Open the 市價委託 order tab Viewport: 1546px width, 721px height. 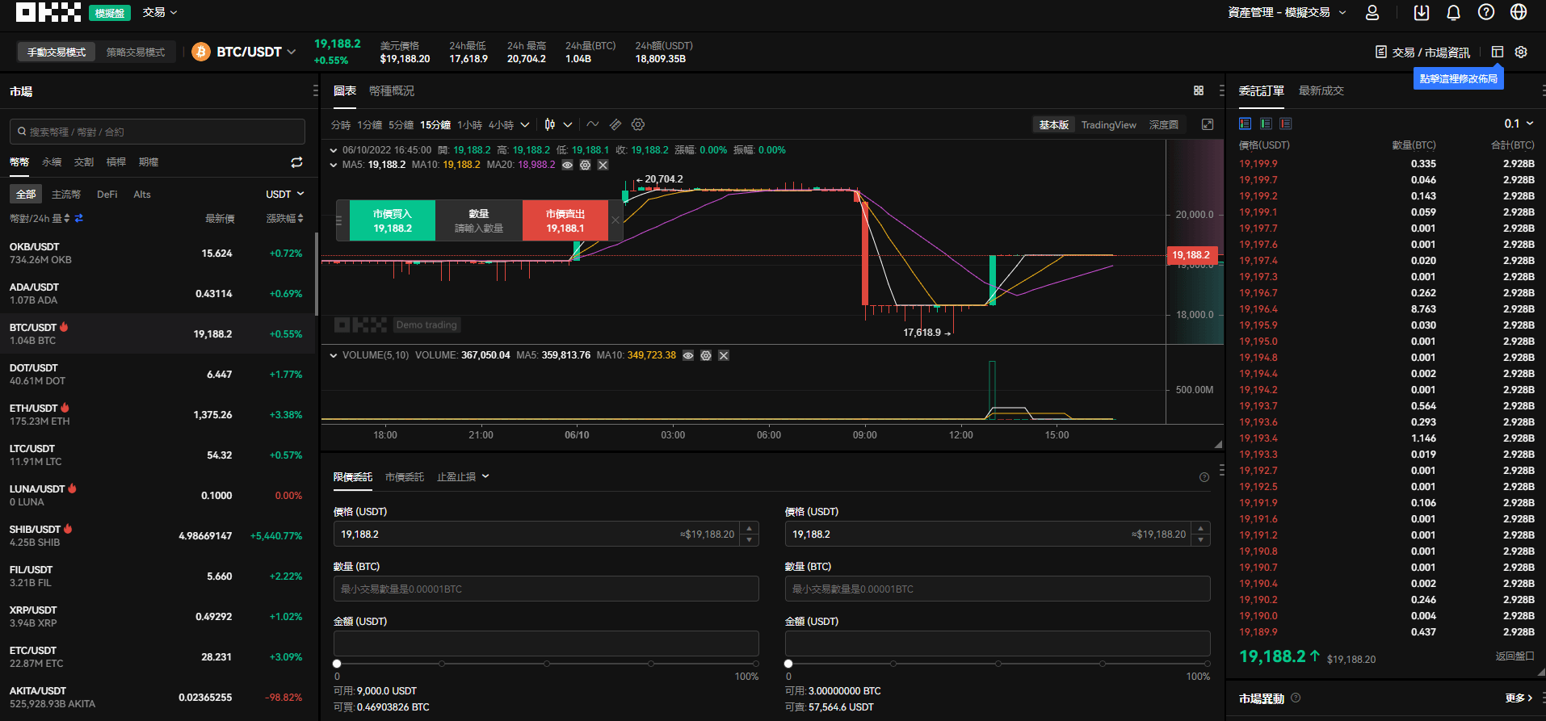click(x=405, y=477)
